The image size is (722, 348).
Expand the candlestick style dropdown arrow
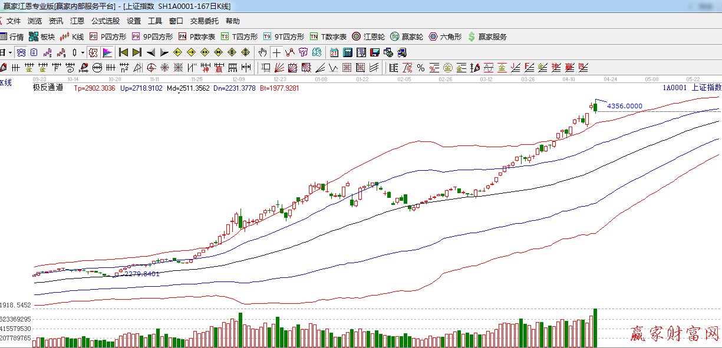pos(83,52)
